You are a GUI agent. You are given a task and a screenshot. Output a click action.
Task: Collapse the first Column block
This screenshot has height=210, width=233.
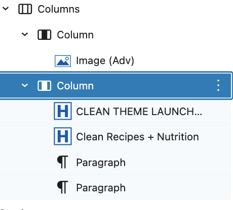coord(25,34)
